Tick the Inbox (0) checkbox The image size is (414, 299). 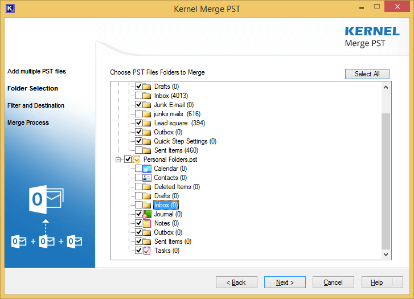pos(138,204)
